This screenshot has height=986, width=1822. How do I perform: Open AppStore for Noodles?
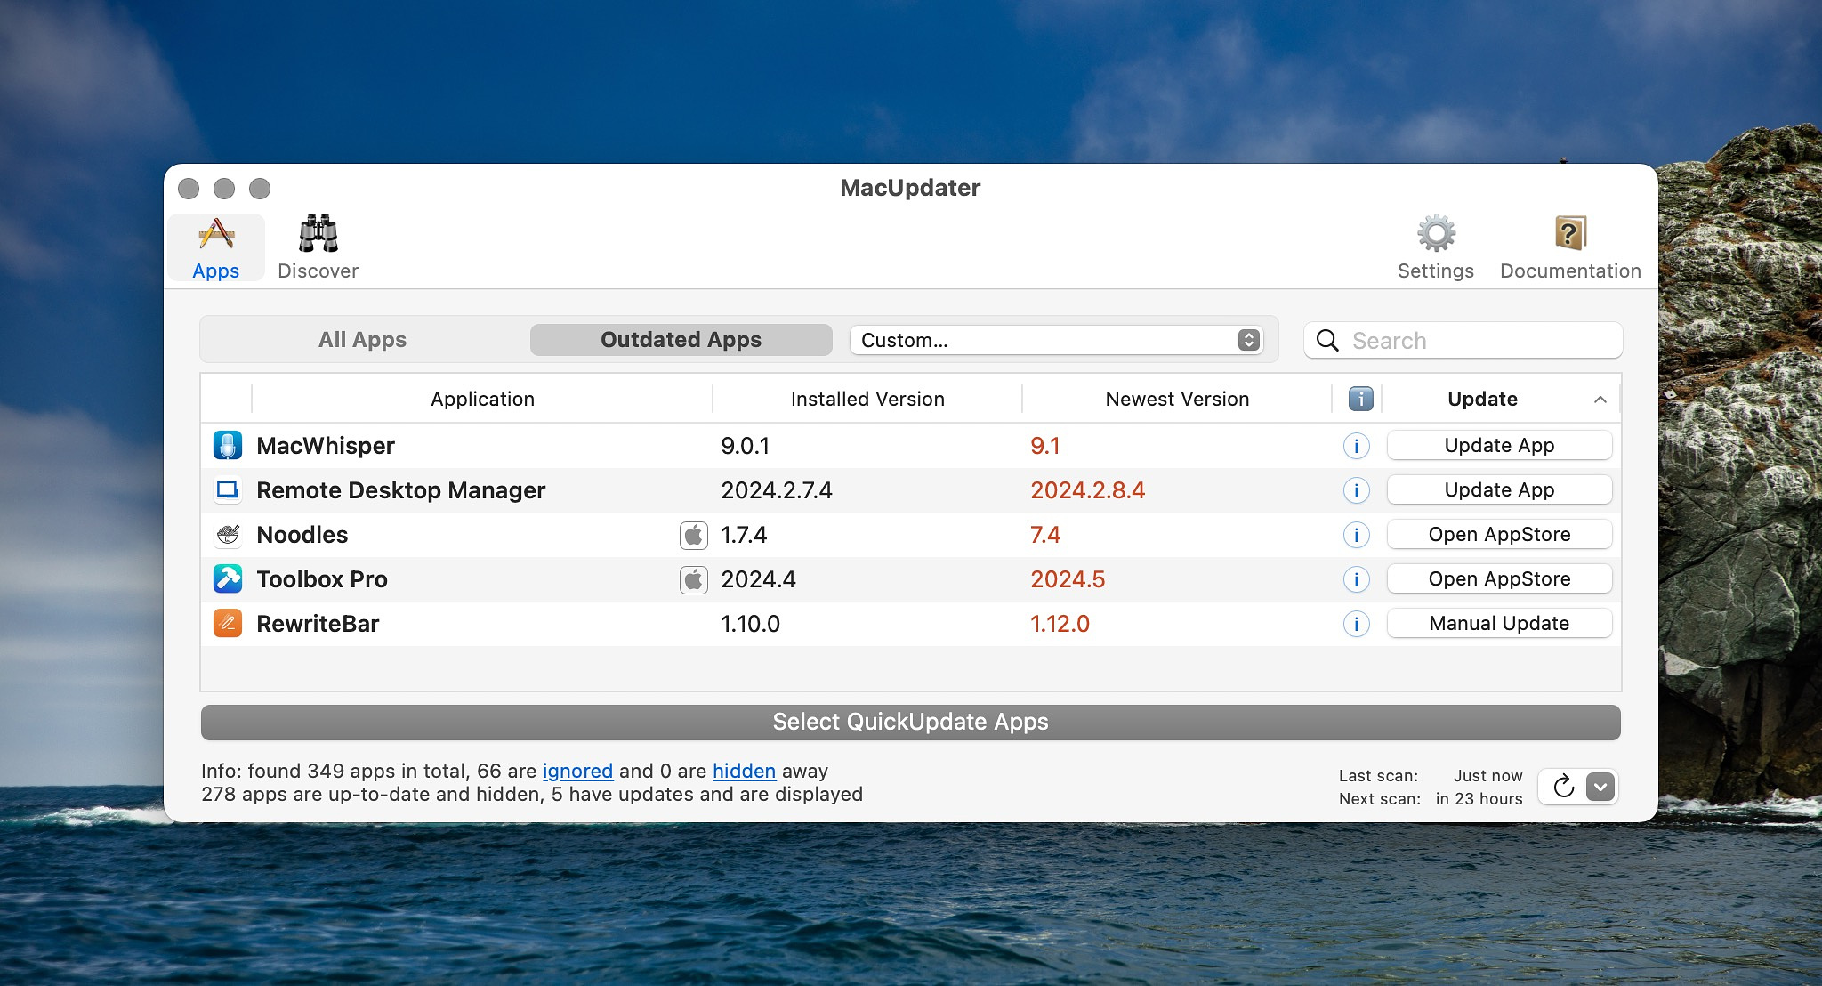click(1499, 534)
